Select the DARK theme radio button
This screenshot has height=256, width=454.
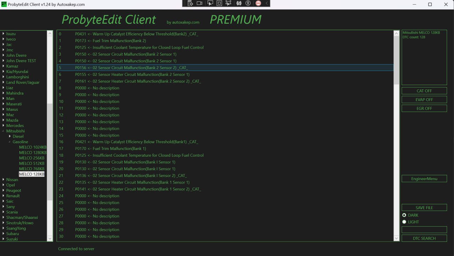404,215
